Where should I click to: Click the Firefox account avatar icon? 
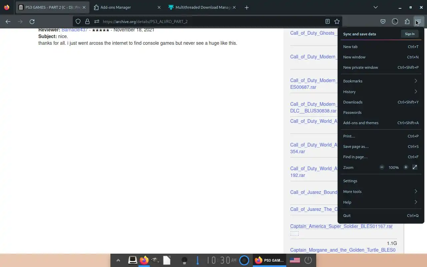click(x=395, y=21)
